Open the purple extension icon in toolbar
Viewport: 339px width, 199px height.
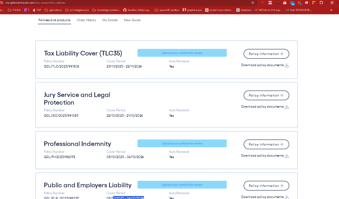point(270,3)
